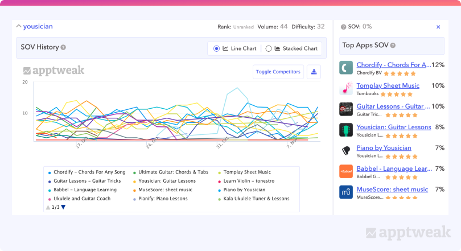Open Guitar Lessons - Guitar... link
461x251 pixels.
click(393, 106)
